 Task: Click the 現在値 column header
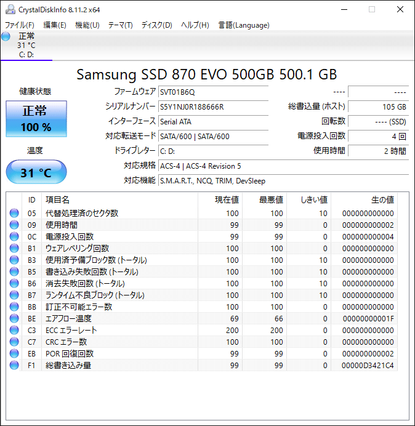(x=220, y=200)
